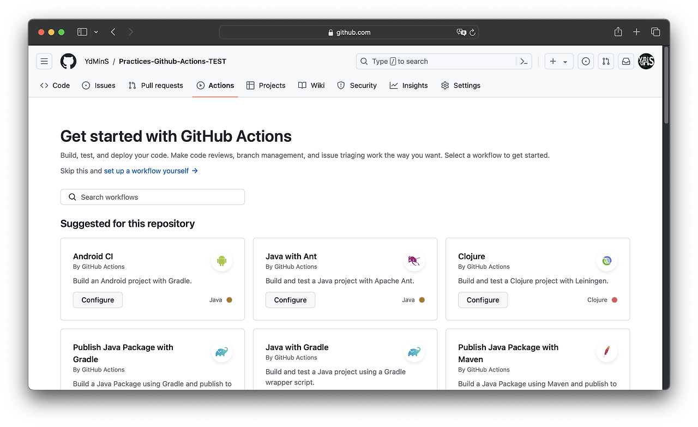Check notifications with the inbox icon
The width and height of the screenshot is (698, 427).
pyautogui.click(x=625, y=61)
